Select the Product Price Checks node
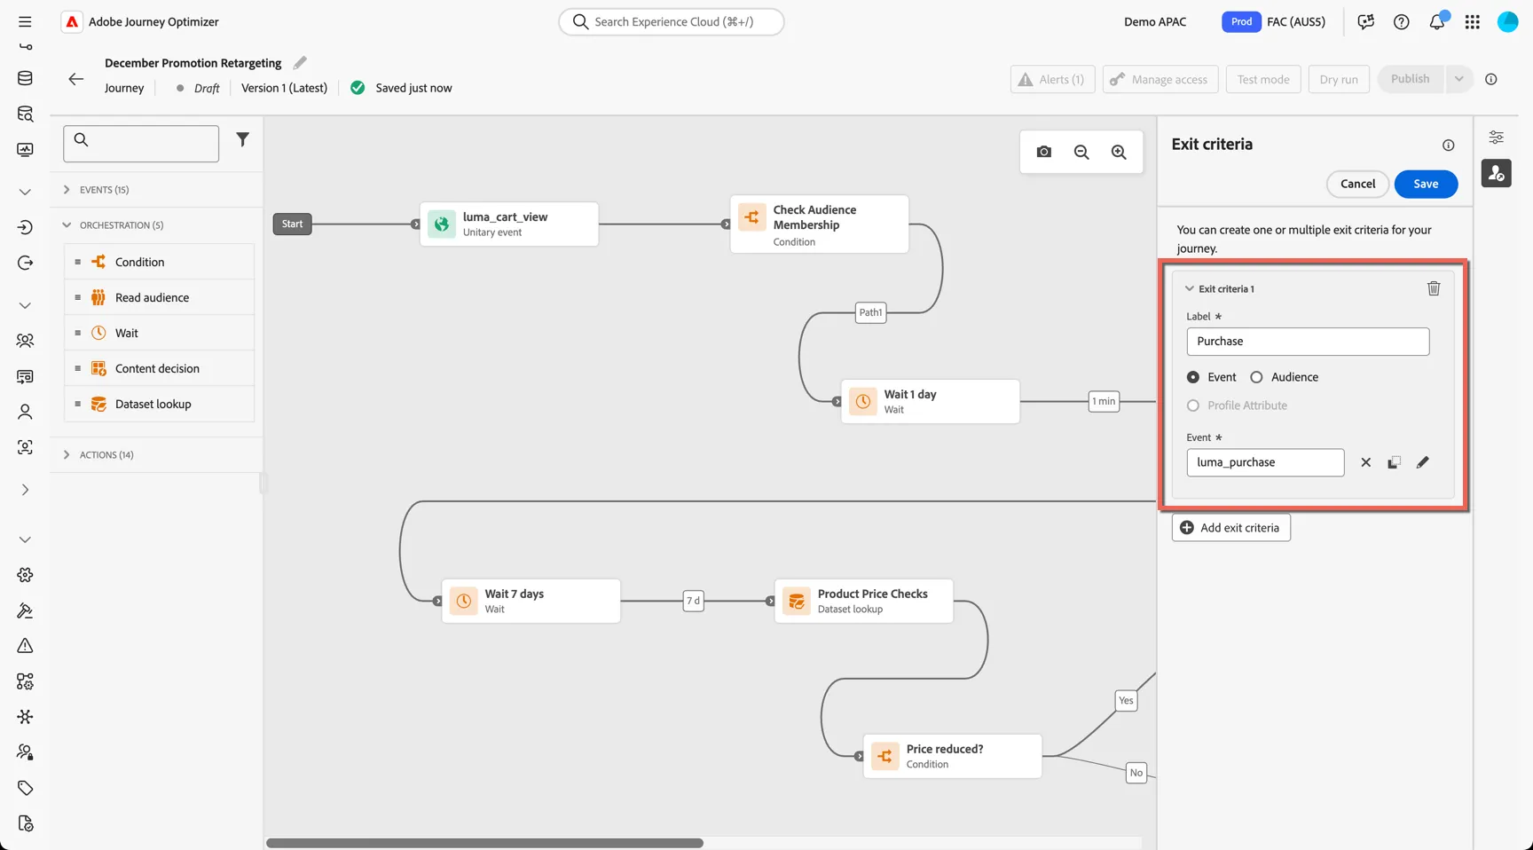This screenshot has height=850, width=1533. (x=864, y=601)
